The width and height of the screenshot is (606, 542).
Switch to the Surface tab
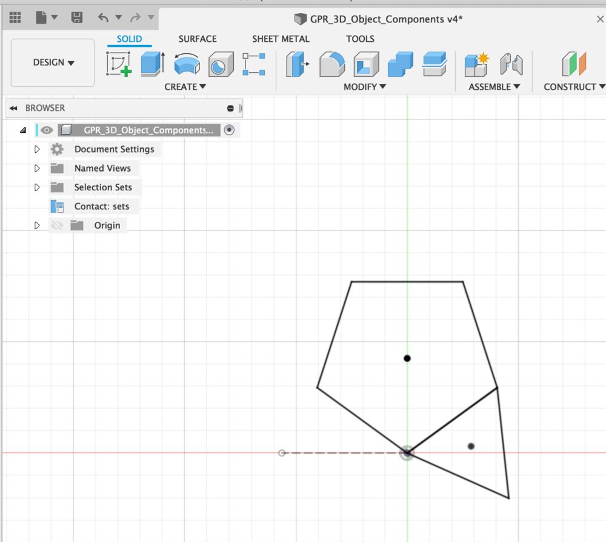[198, 38]
